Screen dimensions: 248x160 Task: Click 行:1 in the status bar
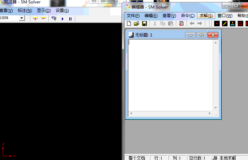pos(158,158)
